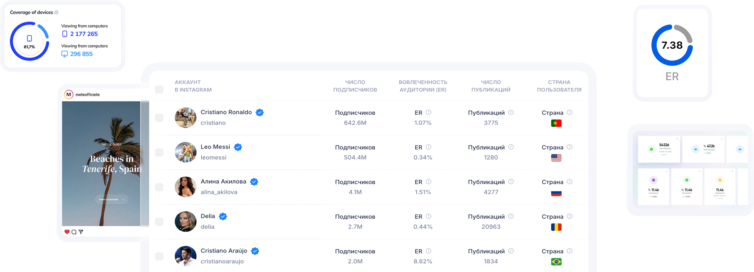
Task: Click the share paper-plane icon
Action: coord(81,232)
